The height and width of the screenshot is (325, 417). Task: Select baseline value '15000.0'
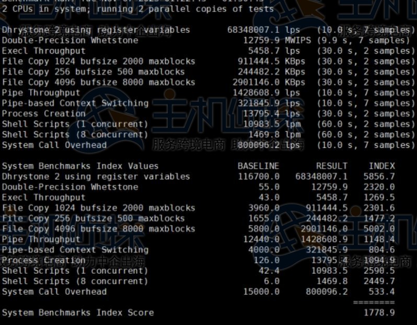coord(261,292)
